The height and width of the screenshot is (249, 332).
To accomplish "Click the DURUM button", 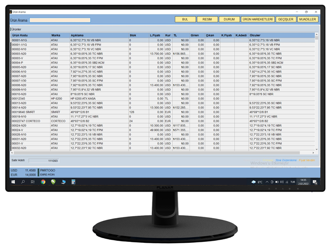I will pos(229,19).
